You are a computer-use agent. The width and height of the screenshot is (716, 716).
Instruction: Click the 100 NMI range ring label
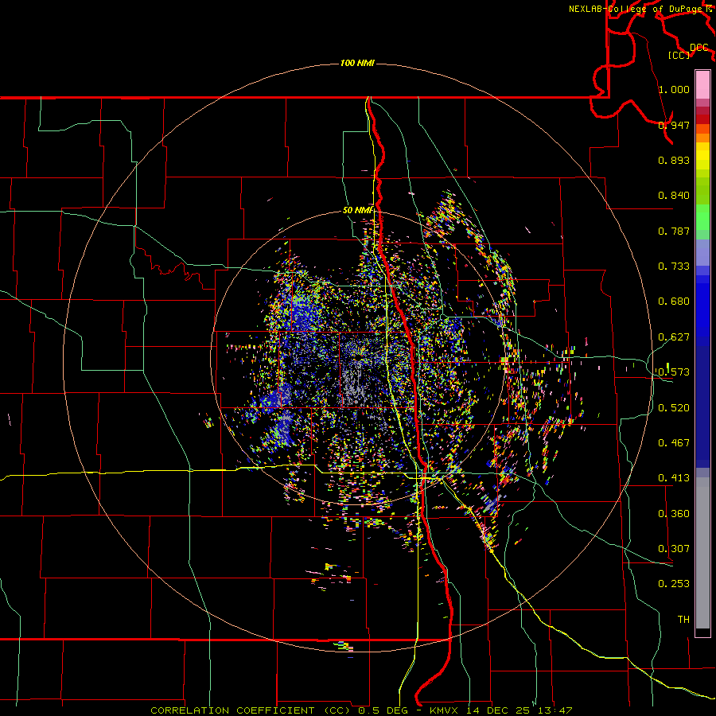pyautogui.click(x=357, y=63)
